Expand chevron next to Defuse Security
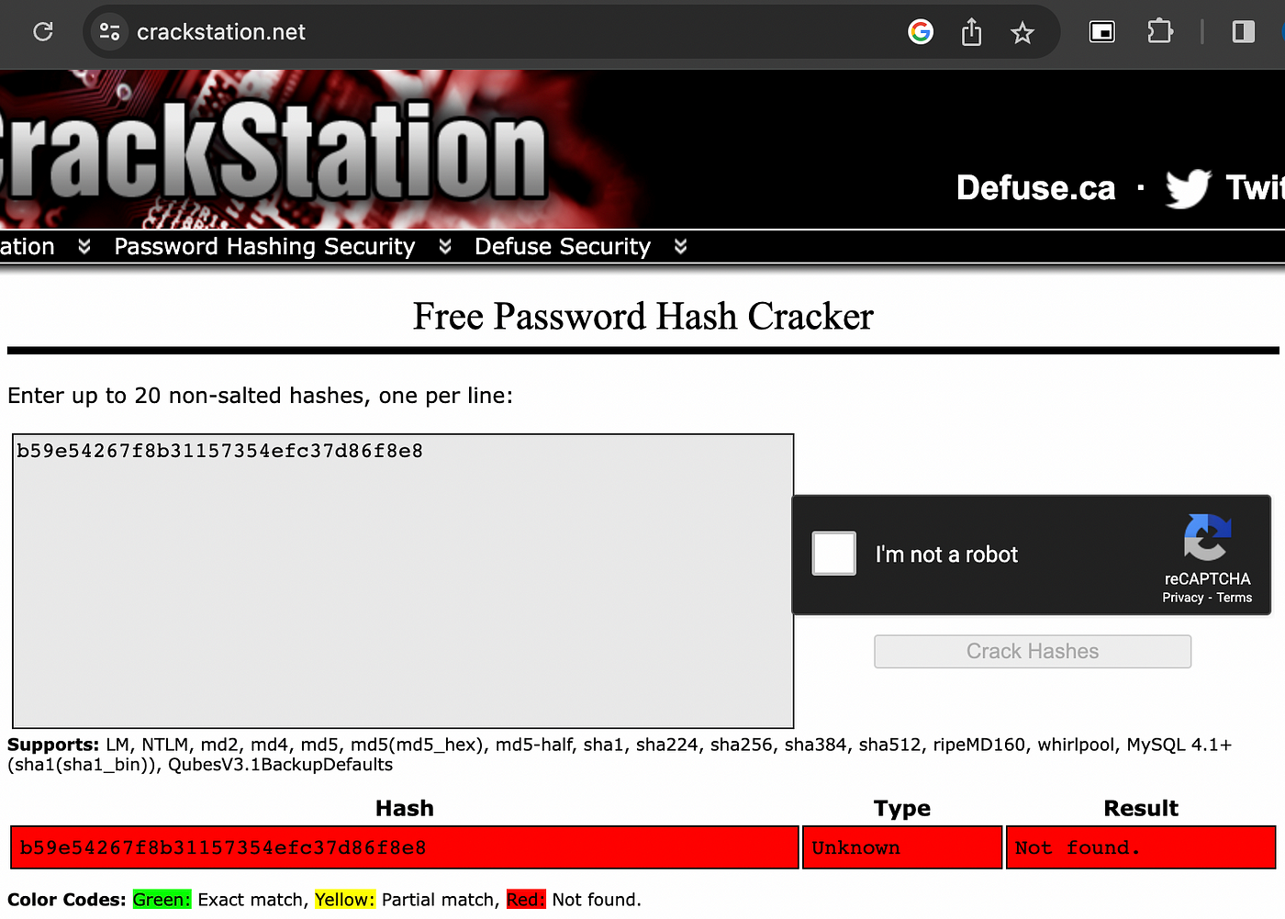The height and width of the screenshot is (919, 1285). click(x=680, y=247)
